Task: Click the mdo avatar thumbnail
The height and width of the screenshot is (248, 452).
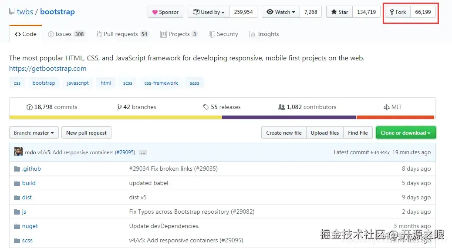Action: [18, 152]
